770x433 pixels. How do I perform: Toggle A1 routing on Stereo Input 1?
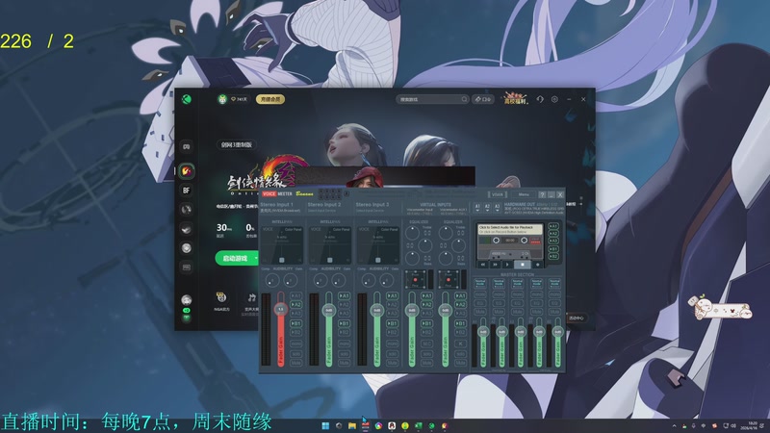(x=295, y=296)
